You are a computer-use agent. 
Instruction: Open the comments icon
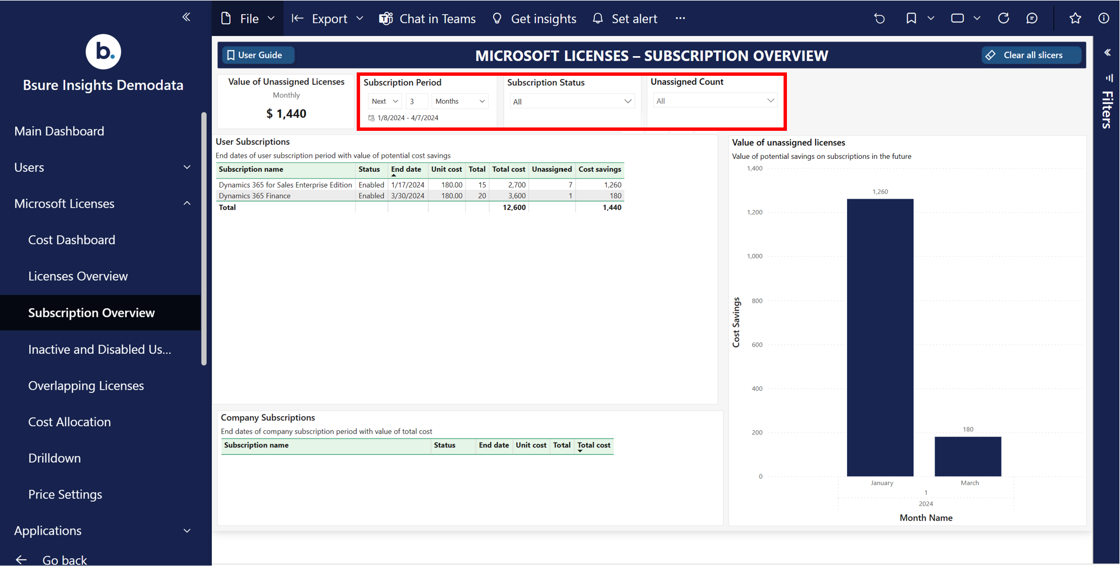coord(1032,19)
